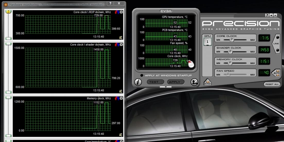Viewport: 284px width, 142px height.
Task: Click the SYNC button below the GPU selector
Action: pyautogui.click(x=208, y=82)
